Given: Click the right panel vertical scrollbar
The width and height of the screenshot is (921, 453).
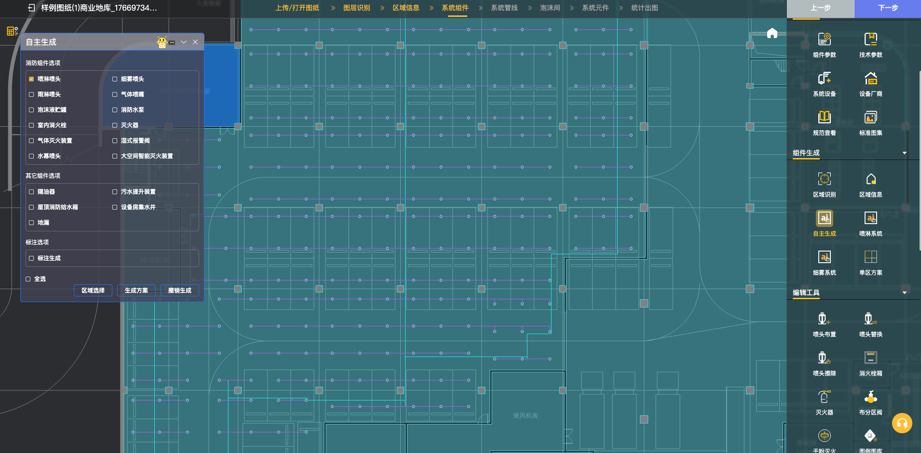Looking at the screenshot, I should [920, 159].
